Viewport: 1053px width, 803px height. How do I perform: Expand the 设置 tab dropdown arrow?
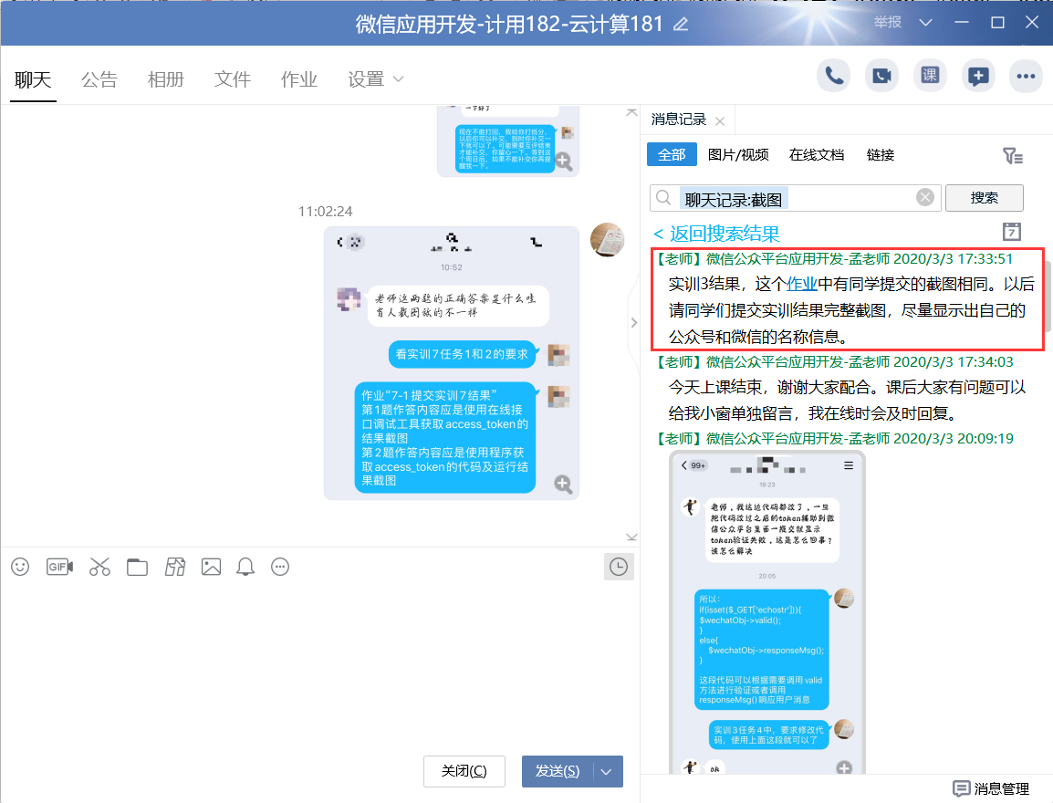tap(398, 79)
